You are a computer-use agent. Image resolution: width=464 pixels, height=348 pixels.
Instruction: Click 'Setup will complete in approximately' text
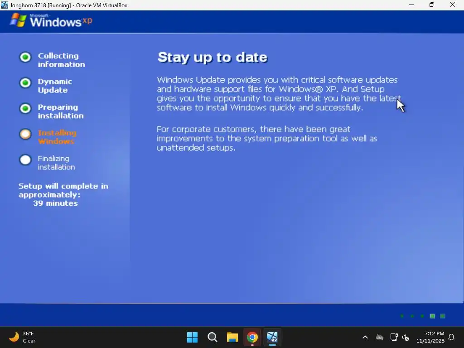pos(63,190)
